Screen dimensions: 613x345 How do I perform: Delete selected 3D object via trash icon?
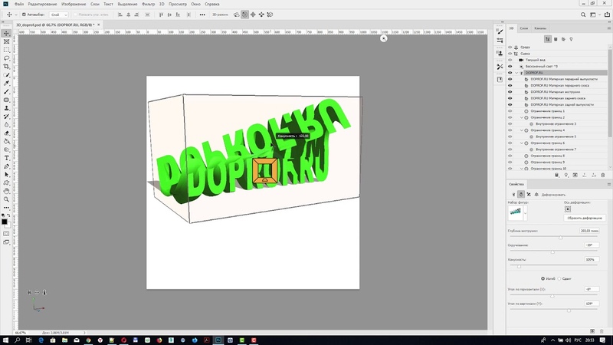(x=603, y=176)
